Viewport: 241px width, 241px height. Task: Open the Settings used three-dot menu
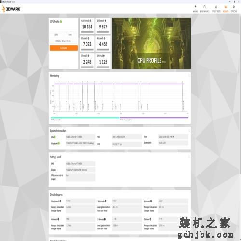(x=189, y=157)
